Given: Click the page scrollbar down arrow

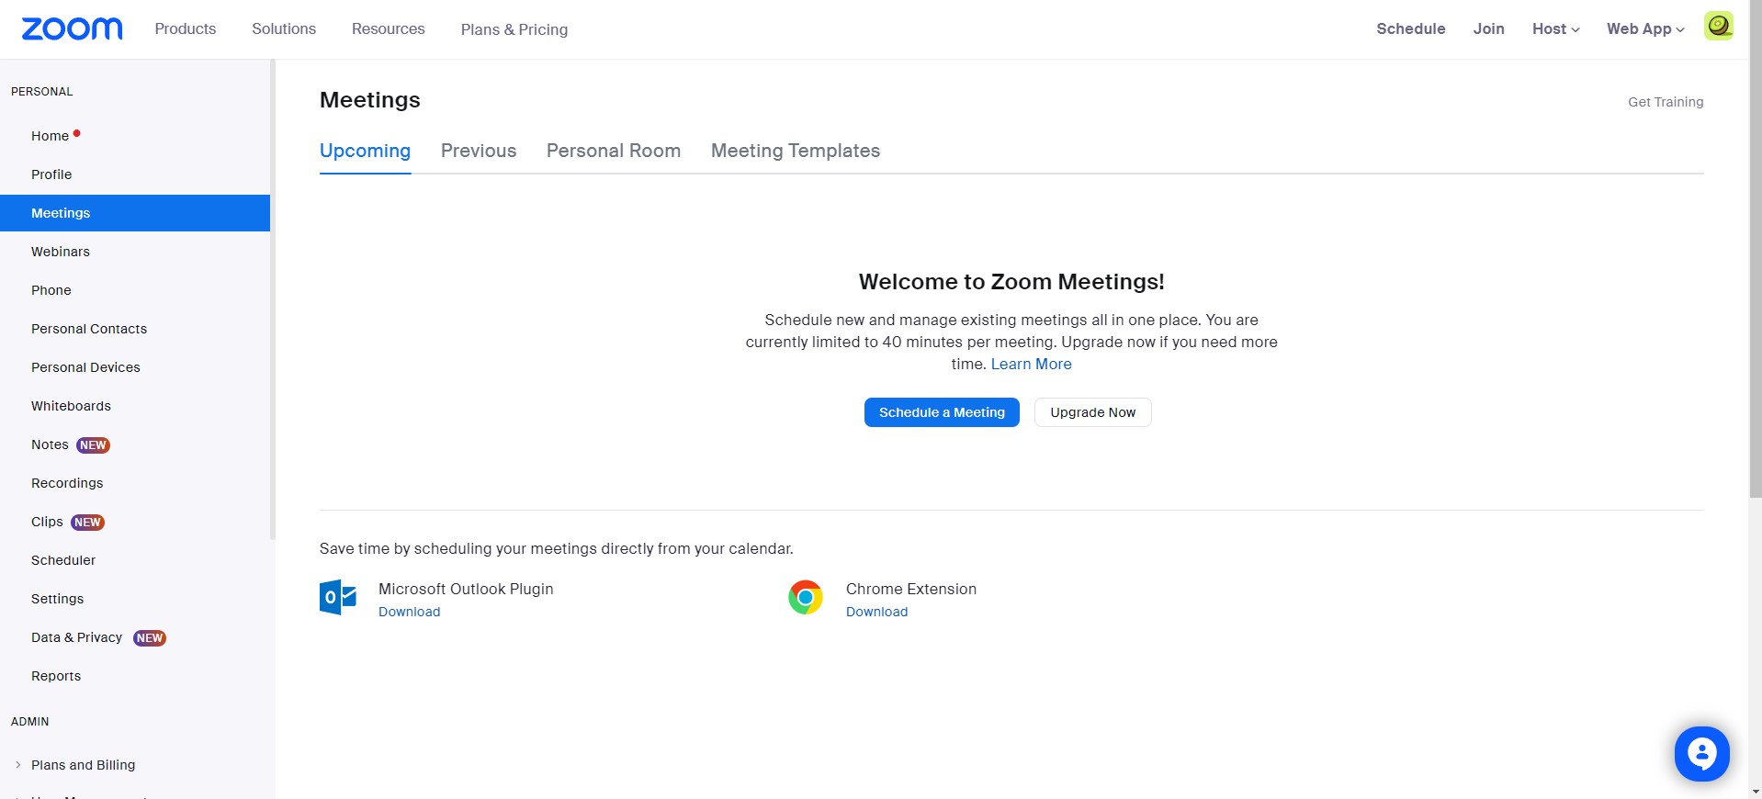Looking at the screenshot, I should (x=1755, y=792).
